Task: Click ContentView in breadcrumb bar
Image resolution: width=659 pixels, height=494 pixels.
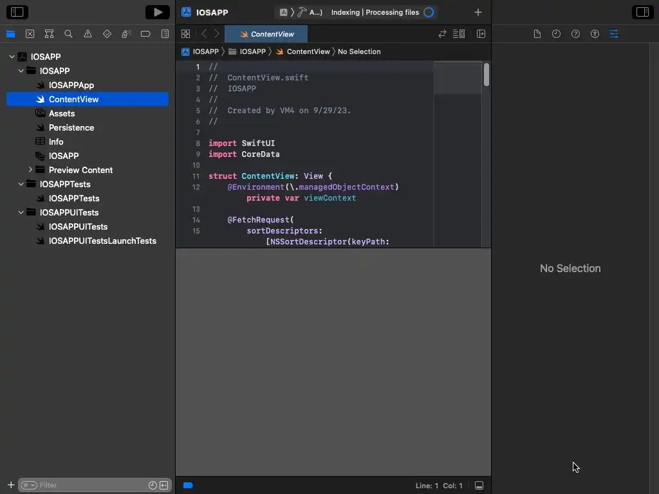Action: [302, 51]
